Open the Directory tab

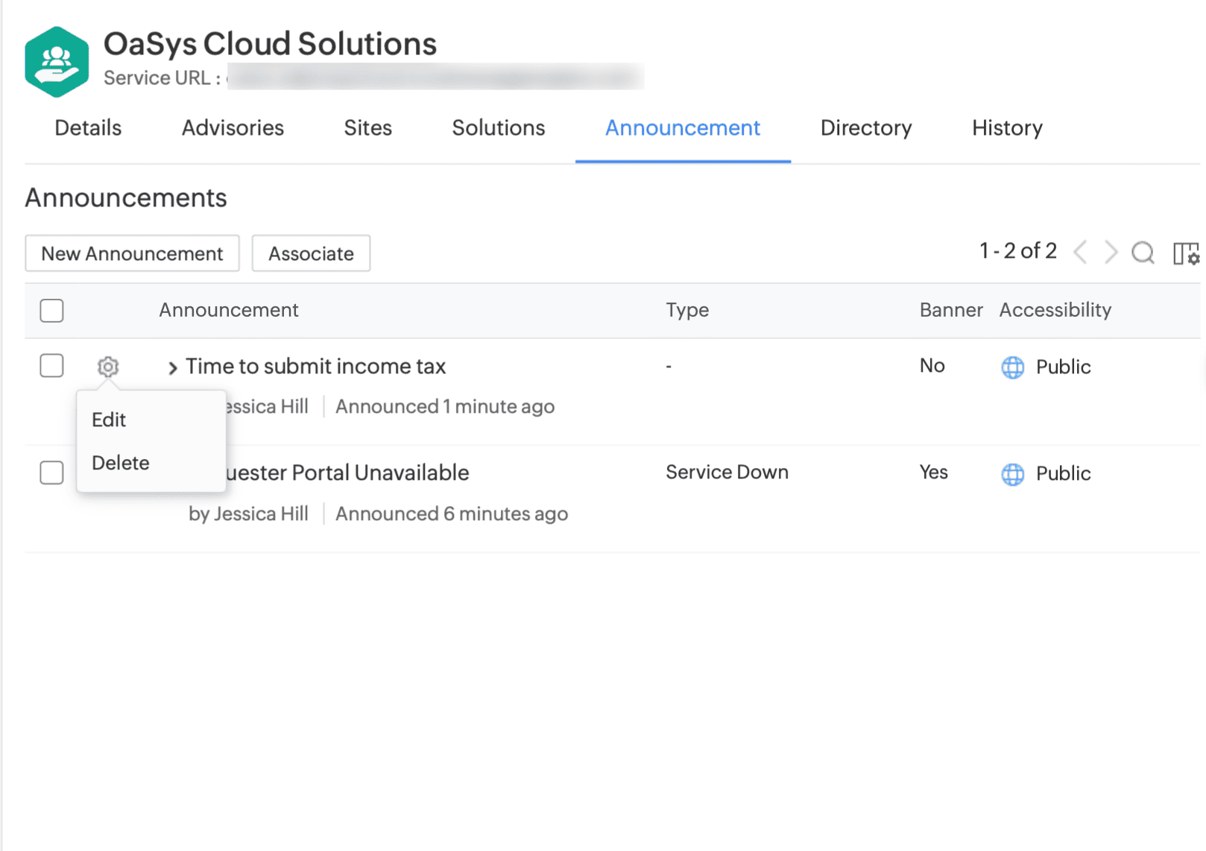pyautogui.click(x=865, y=128)
